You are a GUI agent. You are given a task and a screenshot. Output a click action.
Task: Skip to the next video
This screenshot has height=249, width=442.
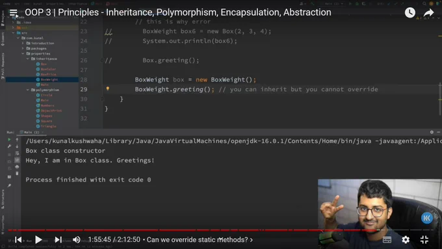(58, 240)
